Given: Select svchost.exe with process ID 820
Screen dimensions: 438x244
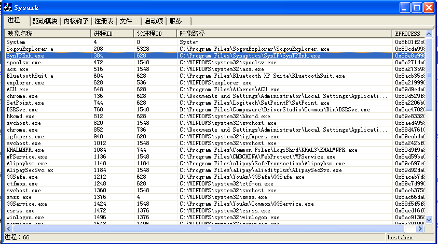Looking at the screenshot, I should [x=215, y=123].
